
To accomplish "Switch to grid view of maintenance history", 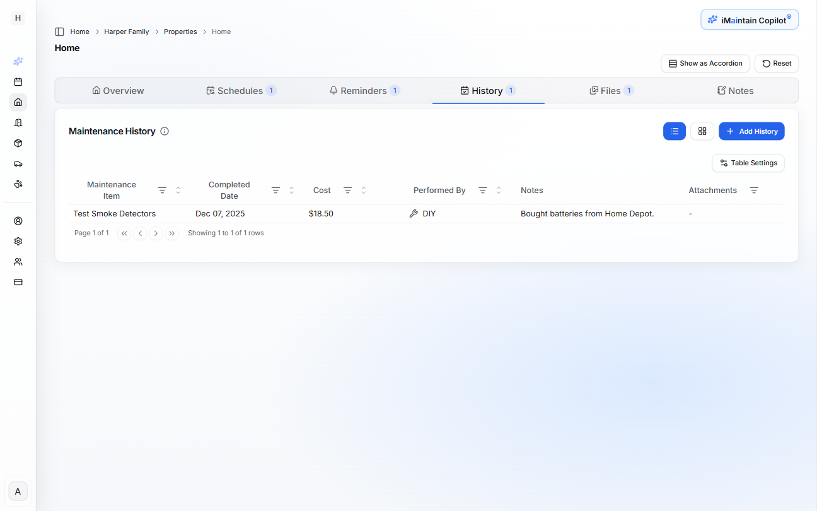I will pyautogui.click(x=702, y=131).
